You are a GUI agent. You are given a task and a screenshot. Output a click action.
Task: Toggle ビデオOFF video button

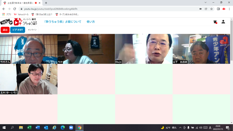pos(17,30)
